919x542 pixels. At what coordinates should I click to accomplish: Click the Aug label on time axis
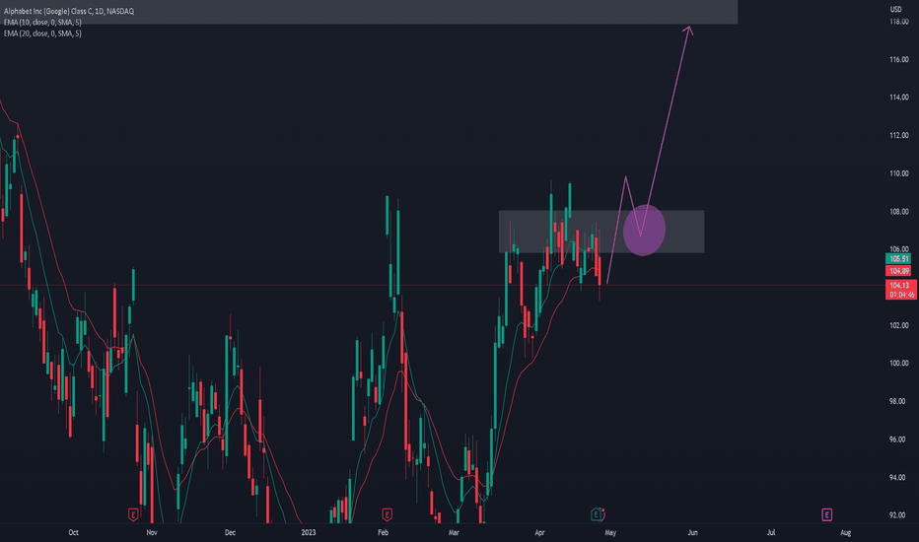click(846, 532)
